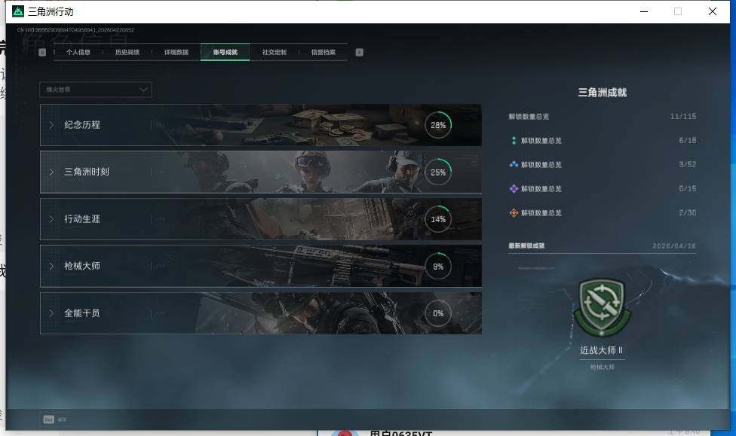Click the 三角洲行动 app logo in title bar
This screenshot has width=736, height=436.
coord(18,11)
